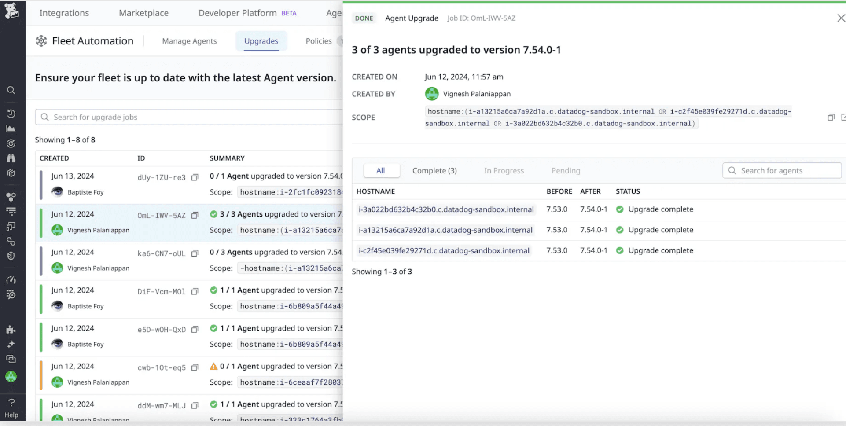This screenshot has height=426, width=846.
Task: Open the logs lines icon in sidebar
Action: coord(11,211)
